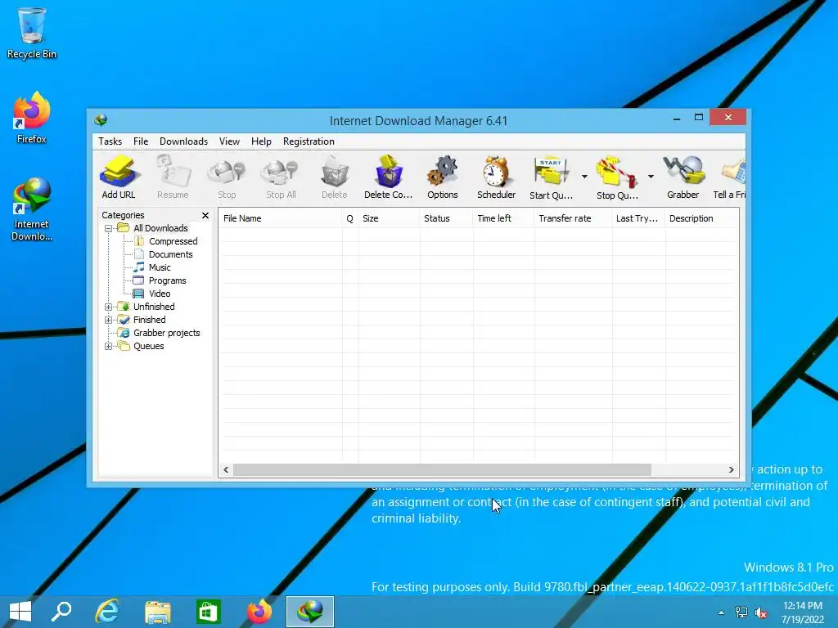This screenshot has height=628, width=838.
Task: Click the Delete toolbar icon
Action: pyautogui.click(x=335, y=177)
